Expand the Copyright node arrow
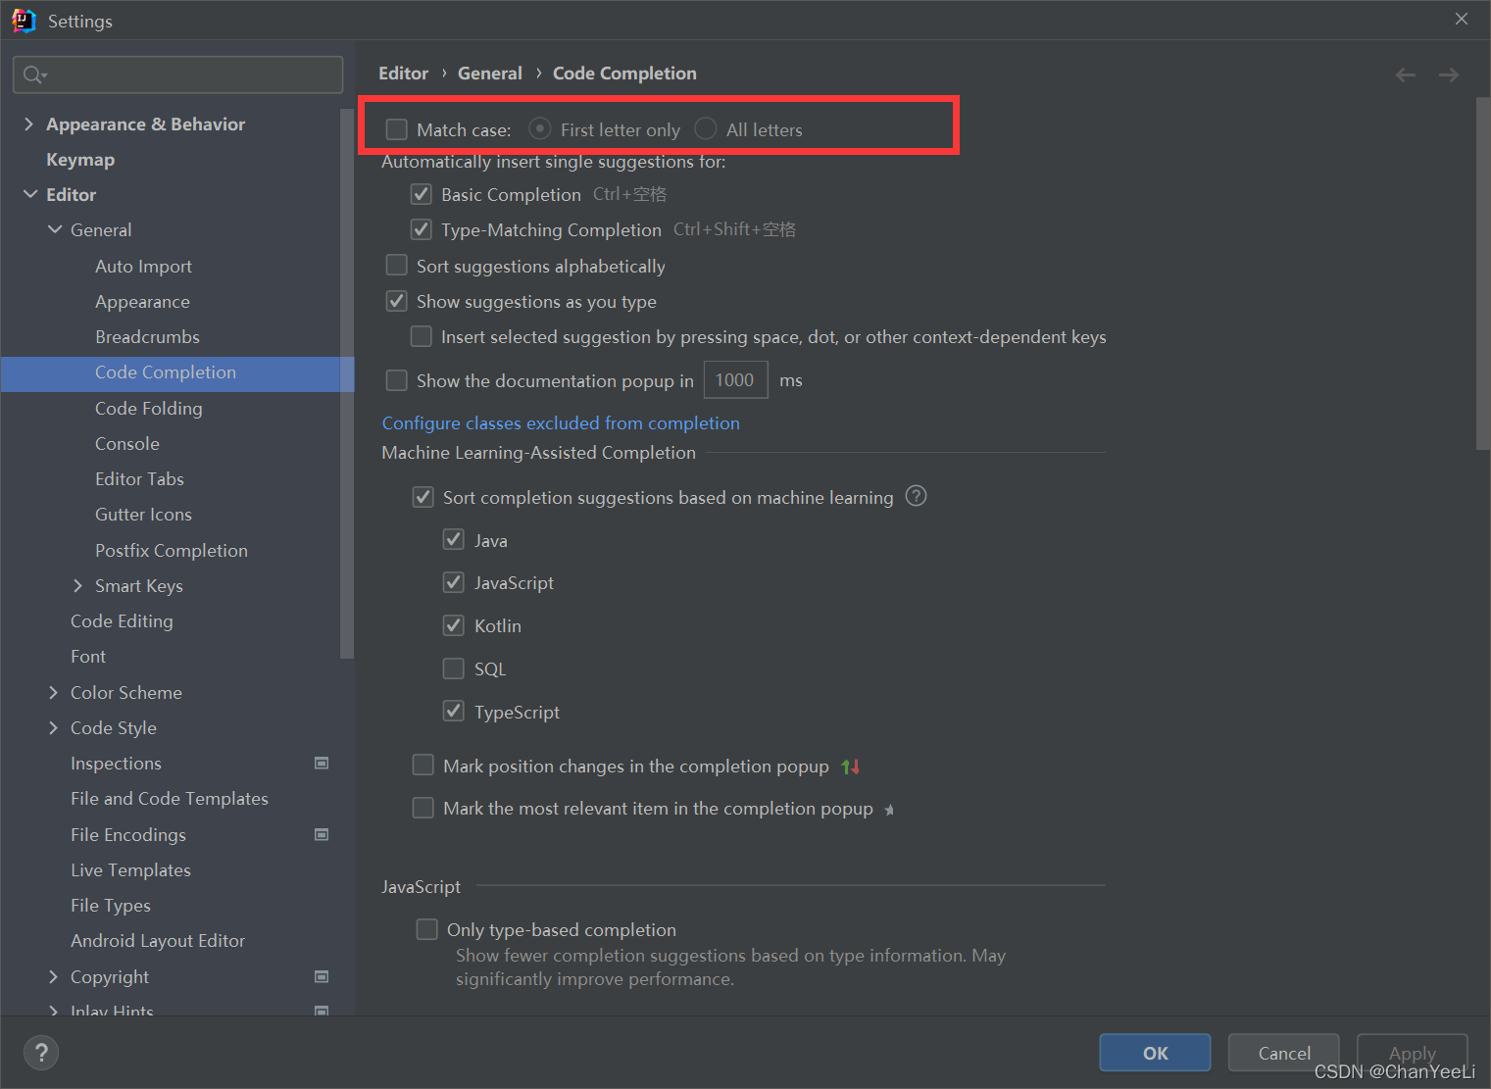Image resolution: width=1491 pixels, height=1089 pixels. click(54, 976)
